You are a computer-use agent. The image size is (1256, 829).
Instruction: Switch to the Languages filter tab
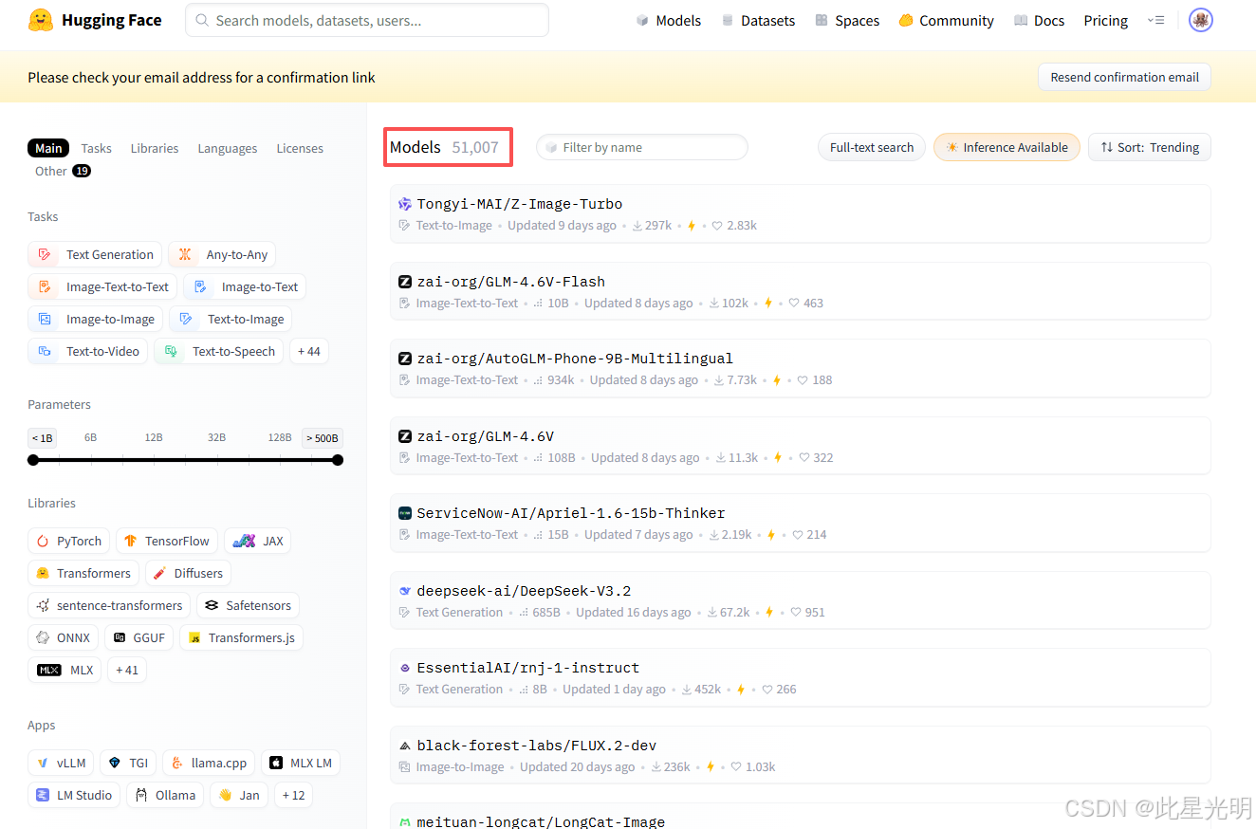point(228,148)
